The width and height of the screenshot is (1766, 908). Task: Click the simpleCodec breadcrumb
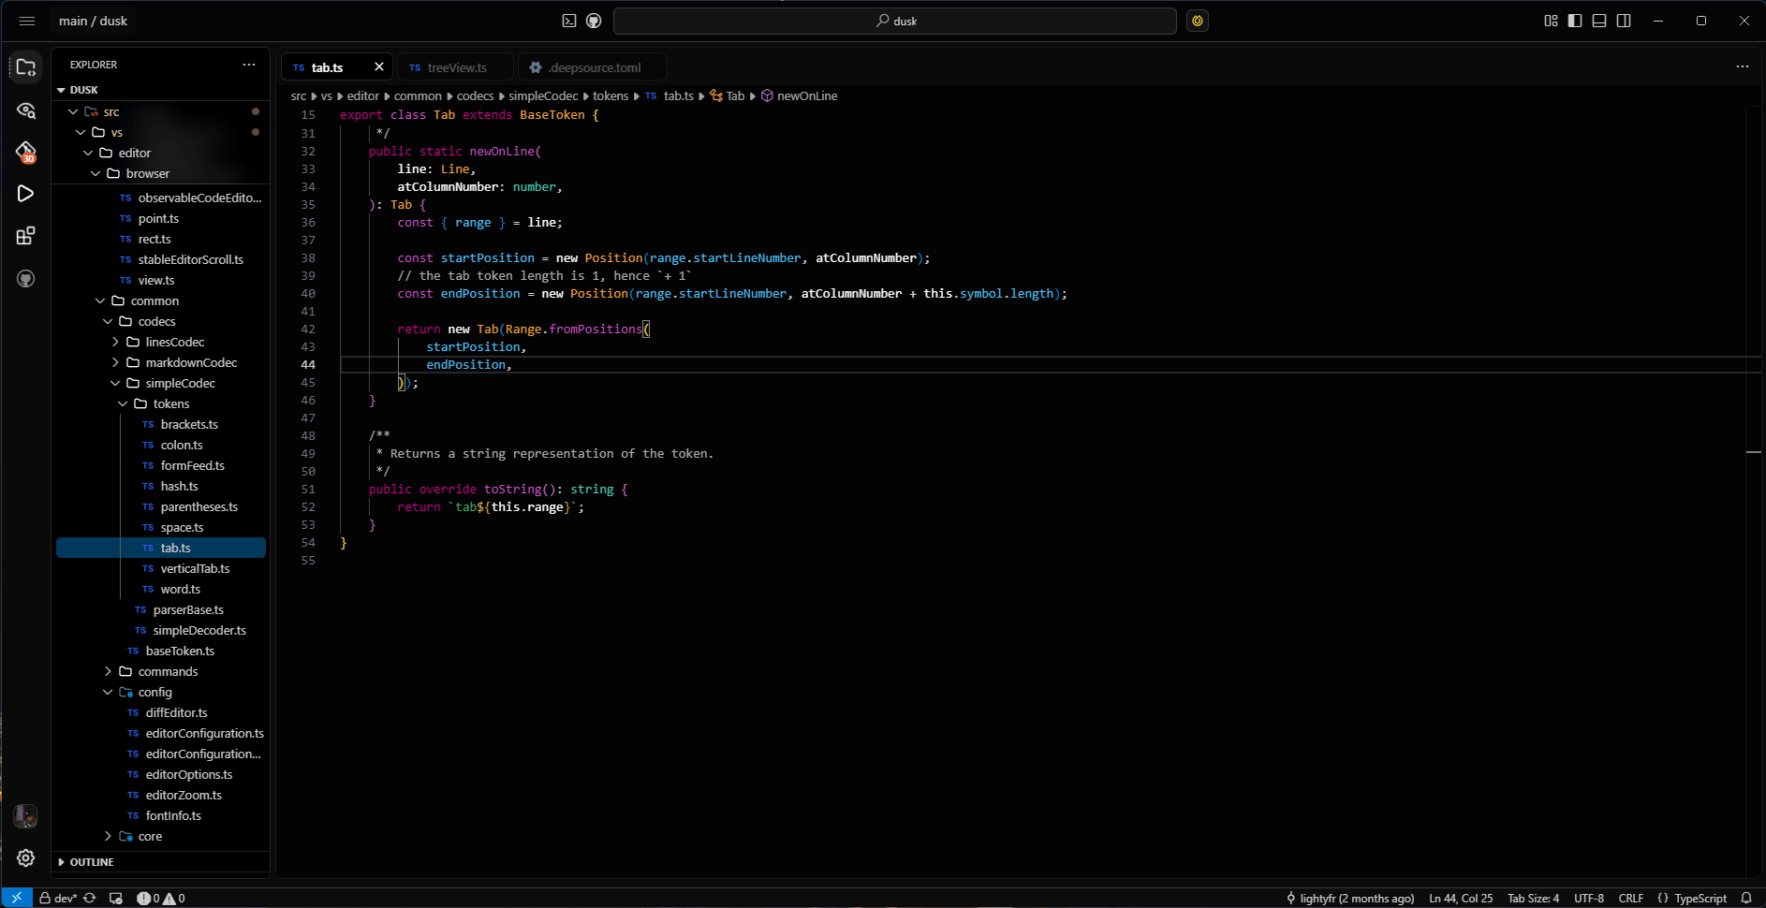tap(543, 95)
